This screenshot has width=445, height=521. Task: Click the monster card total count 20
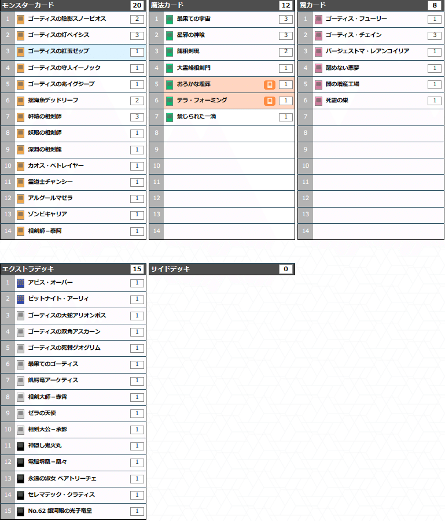click(x=137, y=5)
